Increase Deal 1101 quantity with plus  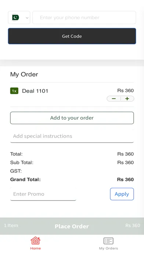127,99
